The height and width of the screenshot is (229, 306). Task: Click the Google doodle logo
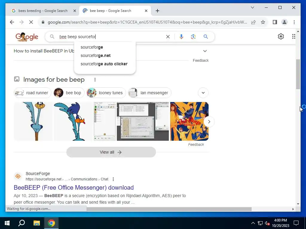[x=27, y=37]
